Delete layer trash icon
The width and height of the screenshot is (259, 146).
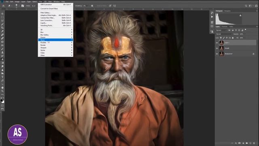click(x=254, y=143)
